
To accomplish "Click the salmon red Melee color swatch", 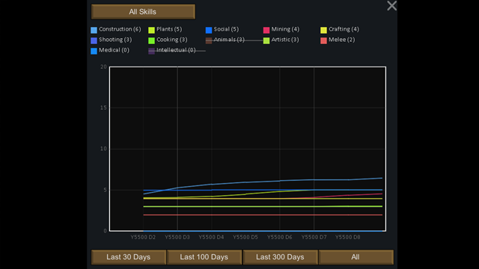I will (x=323, y=40).
